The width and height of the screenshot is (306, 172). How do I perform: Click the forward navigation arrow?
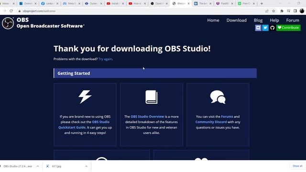coord(4,11)
